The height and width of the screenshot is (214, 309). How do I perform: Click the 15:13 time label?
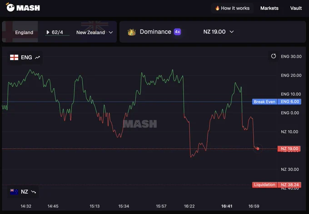95,206
